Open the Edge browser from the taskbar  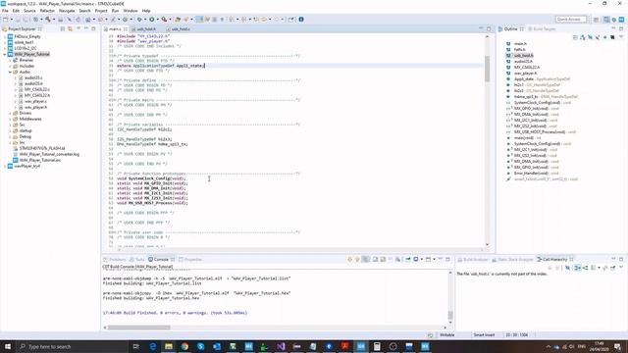coord(153,346)
